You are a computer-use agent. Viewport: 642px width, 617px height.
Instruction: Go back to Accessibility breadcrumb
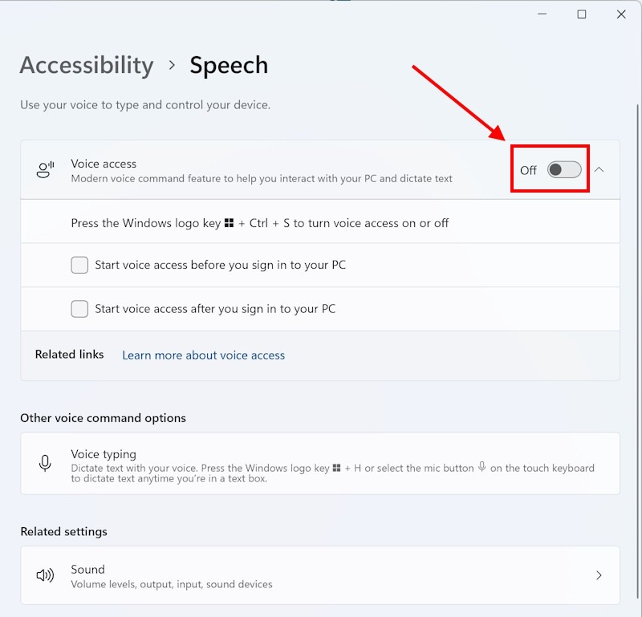coord(87,65)
